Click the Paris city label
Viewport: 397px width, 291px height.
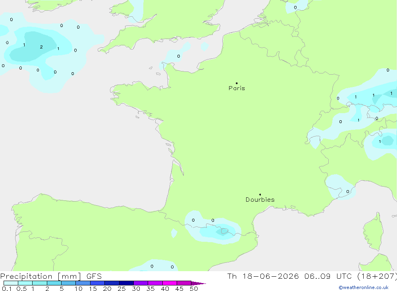point(237,88)
